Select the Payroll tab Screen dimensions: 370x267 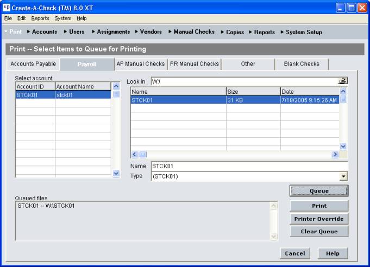(x=87, y=64)
